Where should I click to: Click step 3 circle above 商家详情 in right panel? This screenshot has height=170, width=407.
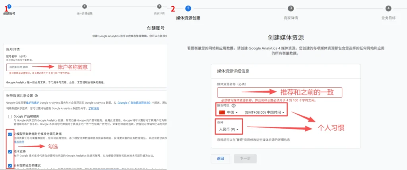pyautogui.click(x=291, y=8)
